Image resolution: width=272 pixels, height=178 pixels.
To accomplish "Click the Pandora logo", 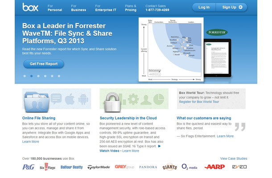I will click(148, 167).
